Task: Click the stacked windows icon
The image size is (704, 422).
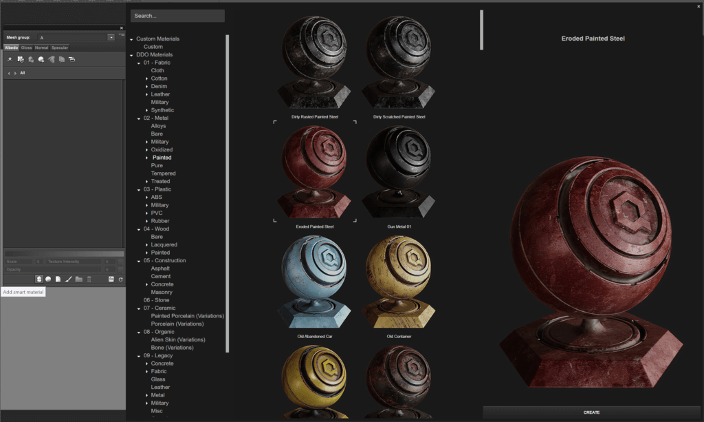Action: click(71, 59)
